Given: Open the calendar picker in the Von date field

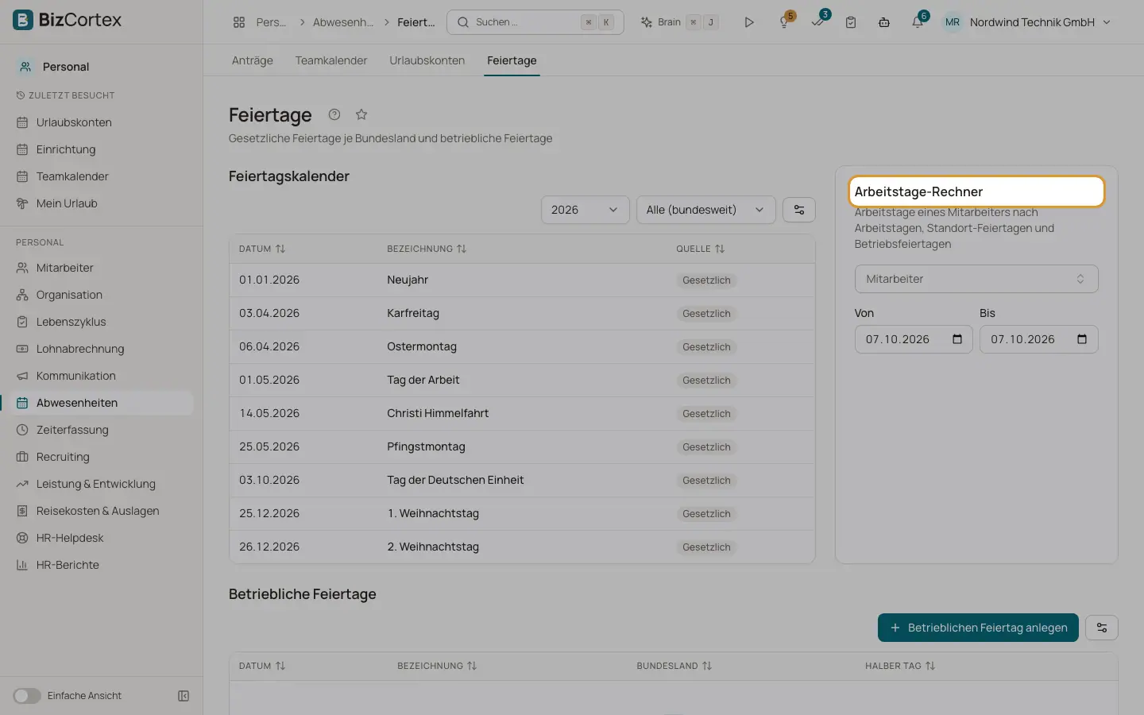Looking at the screenshot, I should 957,339.
